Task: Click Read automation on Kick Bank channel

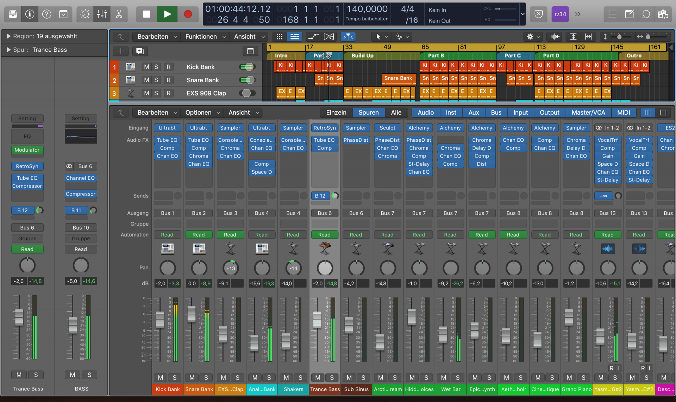Action: click(167, 235)
